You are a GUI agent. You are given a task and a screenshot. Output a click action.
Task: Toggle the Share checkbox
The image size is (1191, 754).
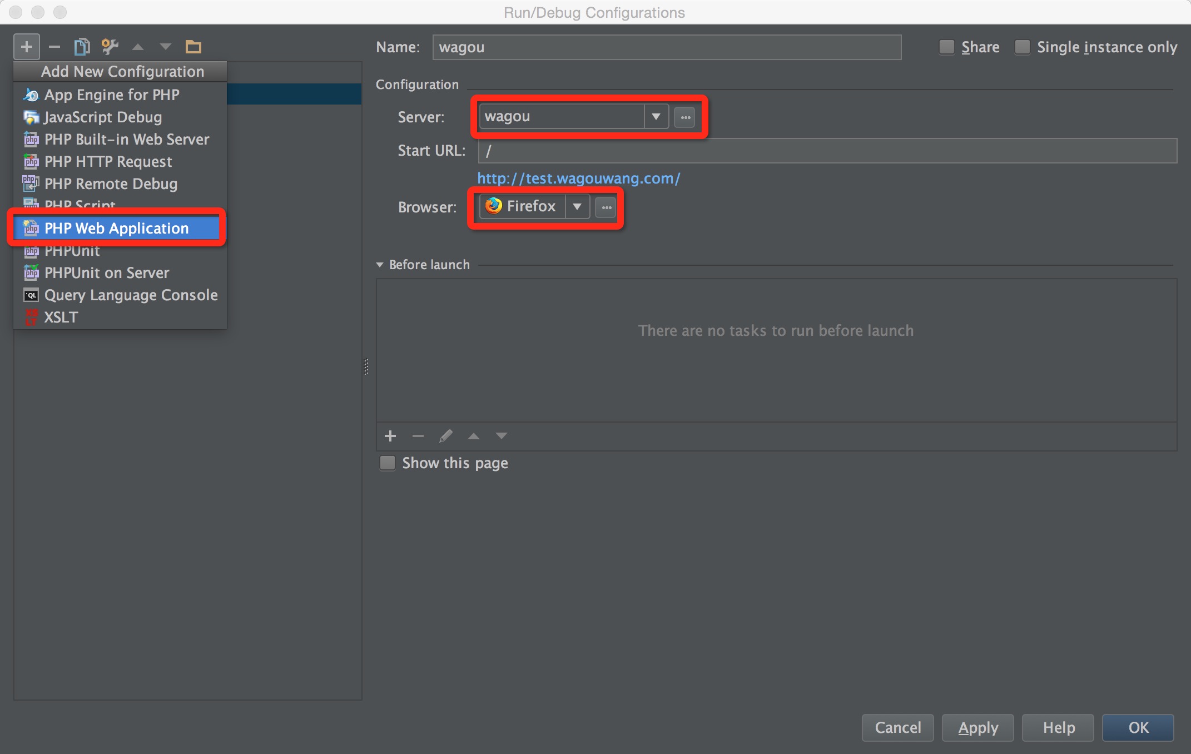(x=946, y=47)
